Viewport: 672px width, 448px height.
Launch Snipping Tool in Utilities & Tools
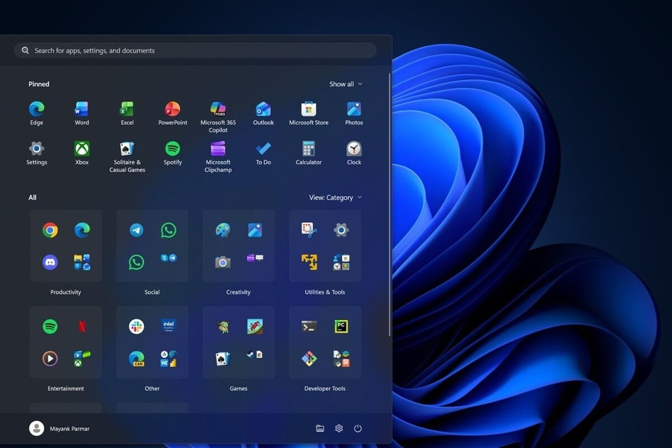(309, 230)
